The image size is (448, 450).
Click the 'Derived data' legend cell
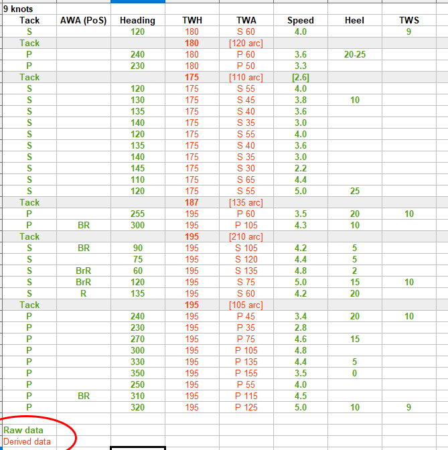click(x=29, y=441)
